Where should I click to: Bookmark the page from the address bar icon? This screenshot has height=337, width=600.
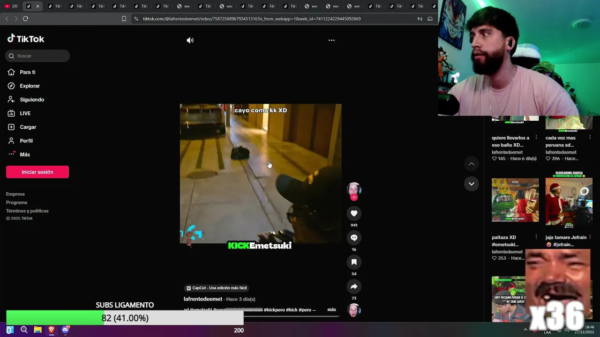124,19
